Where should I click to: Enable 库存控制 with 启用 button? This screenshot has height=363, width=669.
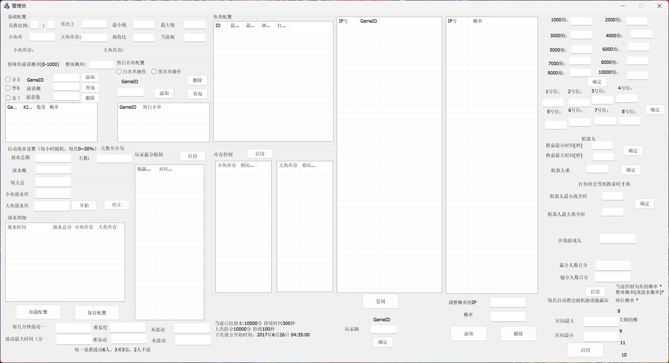260,154
